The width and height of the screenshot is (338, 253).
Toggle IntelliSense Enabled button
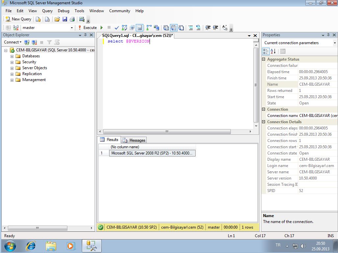(140, 28)
